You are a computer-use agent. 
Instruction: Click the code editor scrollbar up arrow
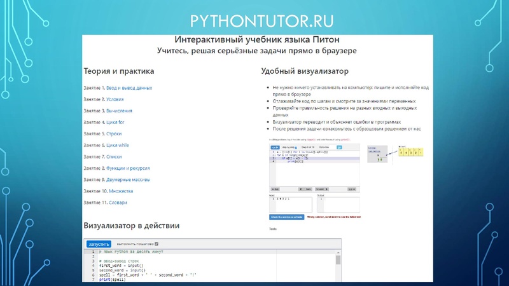pos(338,252)
